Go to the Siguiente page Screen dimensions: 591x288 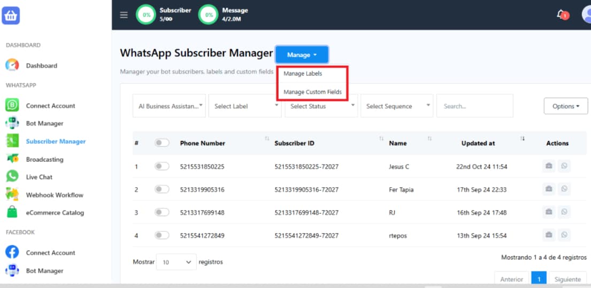pyautogui.click(x=567, y=279)
